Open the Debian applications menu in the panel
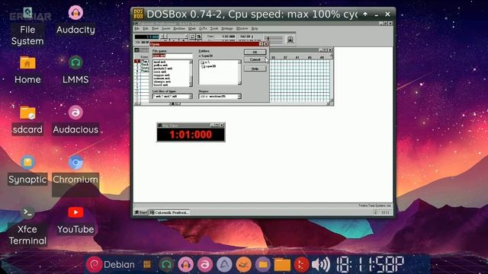Screen dimensions: 488x274 (111, 265)
